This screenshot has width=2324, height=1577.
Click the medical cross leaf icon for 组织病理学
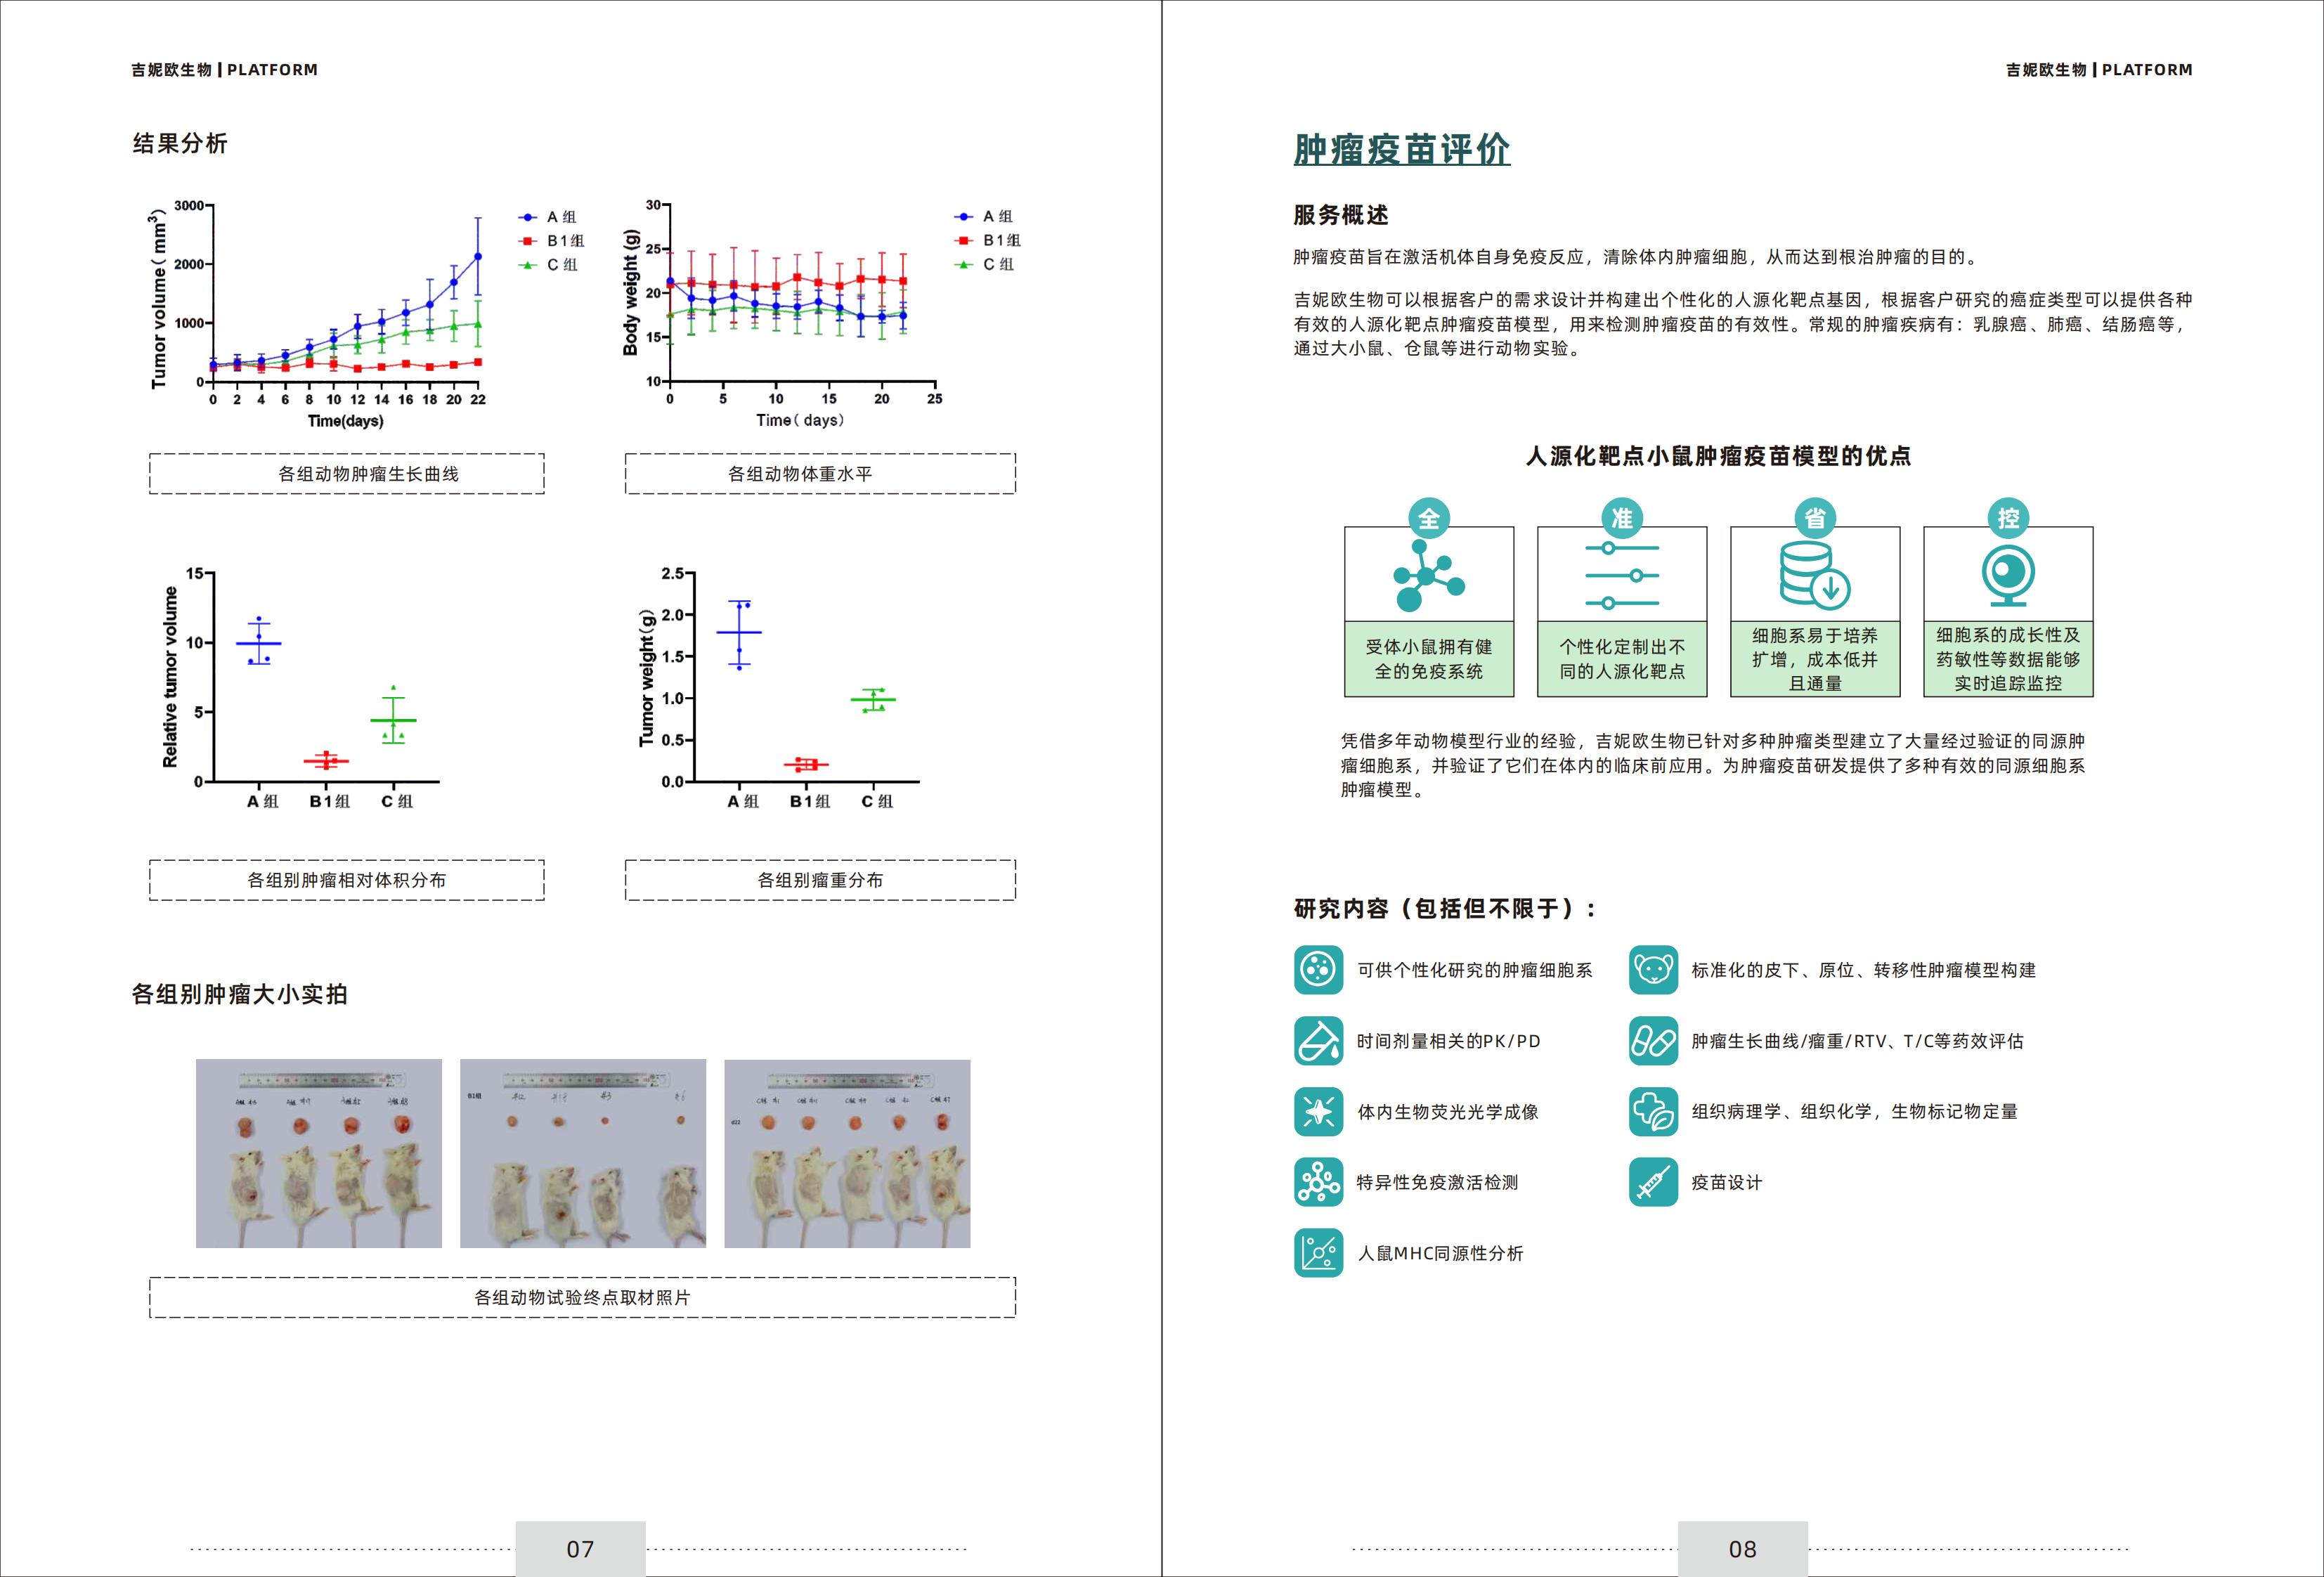point(1653,1112)
